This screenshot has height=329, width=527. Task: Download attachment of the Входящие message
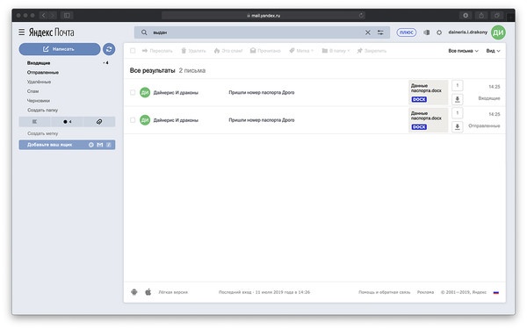coord(457,99)
